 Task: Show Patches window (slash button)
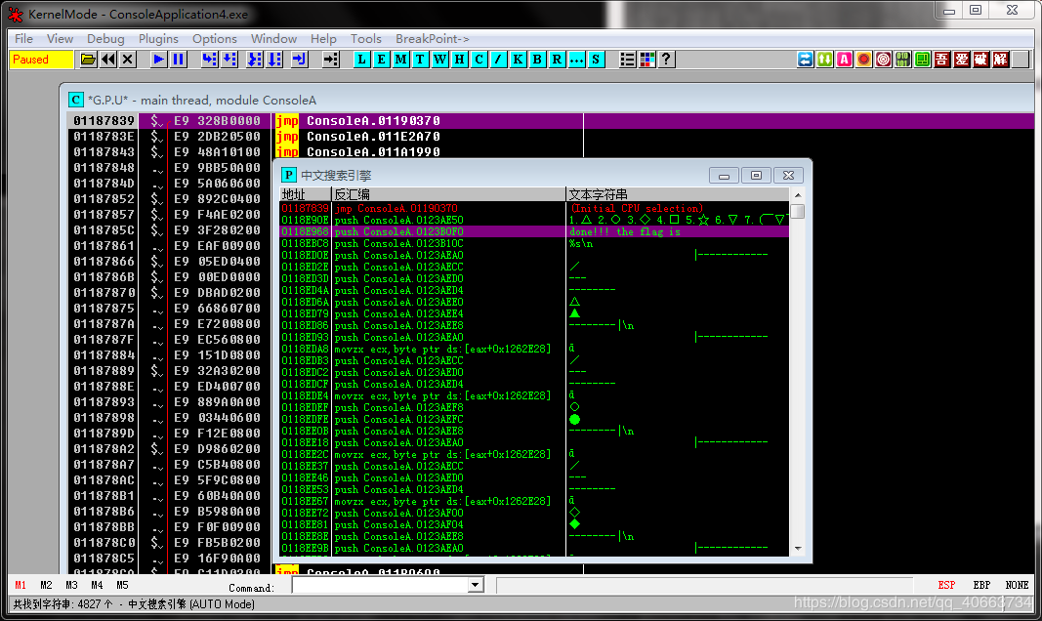[x=498, y=60]
